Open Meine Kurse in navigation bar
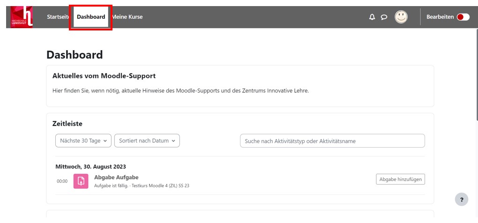The width and height of the screenshot is (478, 223). pos(127,17)
